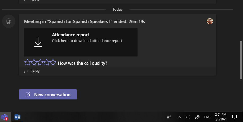The image size is (243, 122).
Task: Click the meeting video camera icon
Action: click(8, 21)
